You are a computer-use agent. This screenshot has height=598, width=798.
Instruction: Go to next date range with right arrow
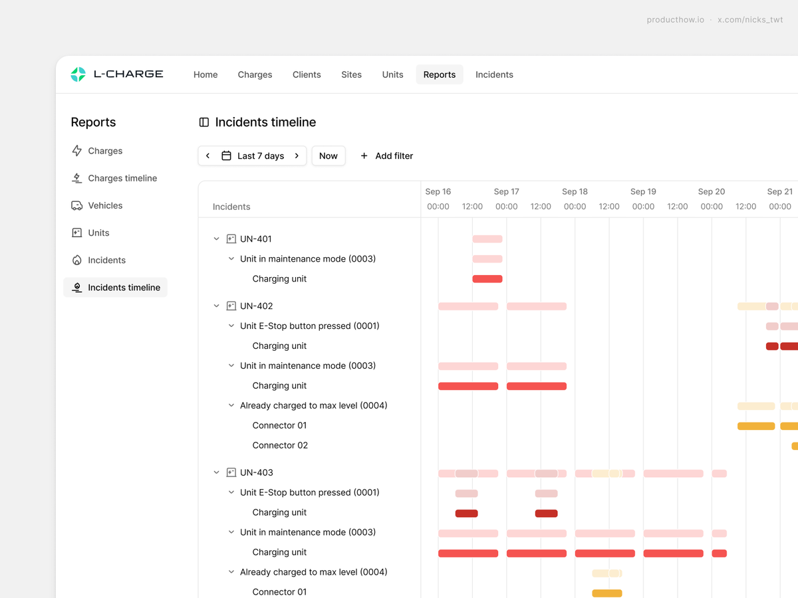point(297,155)
